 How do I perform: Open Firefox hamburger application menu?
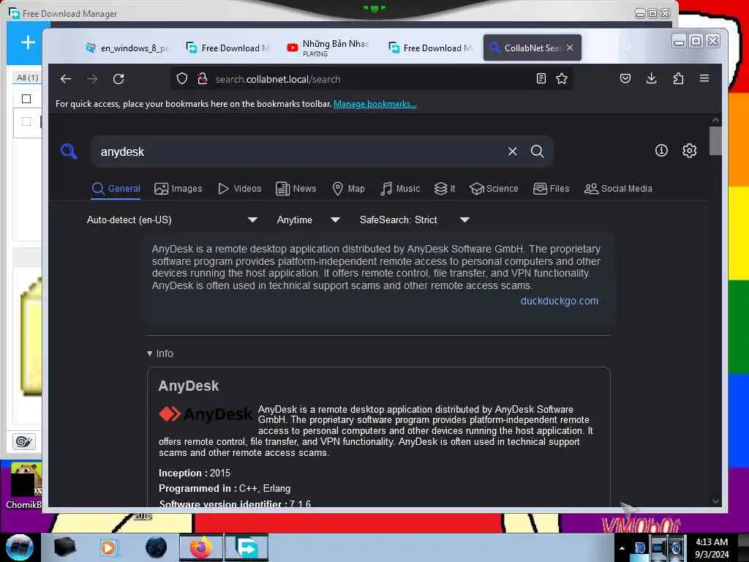(x=704, y=78)
